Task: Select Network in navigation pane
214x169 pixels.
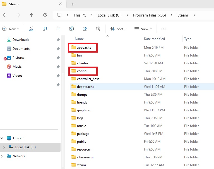Action: coord(19,156)
